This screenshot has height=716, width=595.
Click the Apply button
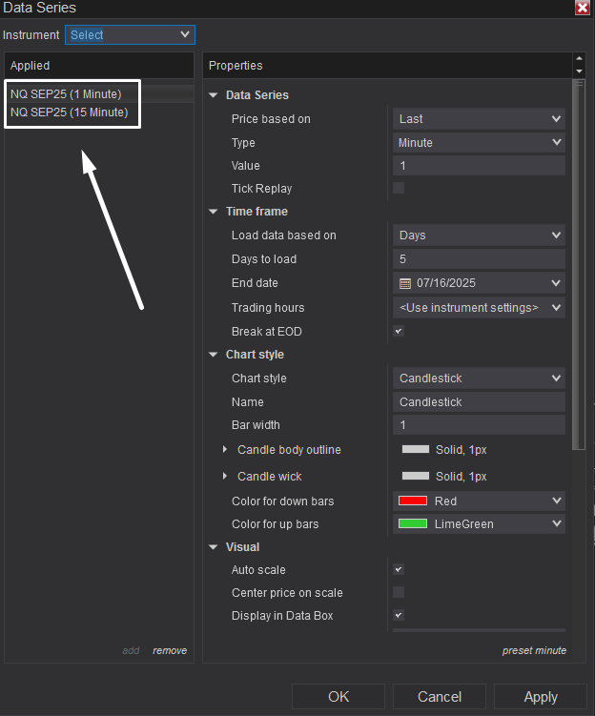[x=541, y=697]
